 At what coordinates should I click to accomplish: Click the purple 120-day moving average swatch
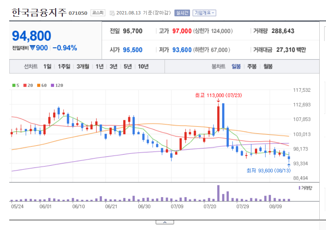coord(52,85)
